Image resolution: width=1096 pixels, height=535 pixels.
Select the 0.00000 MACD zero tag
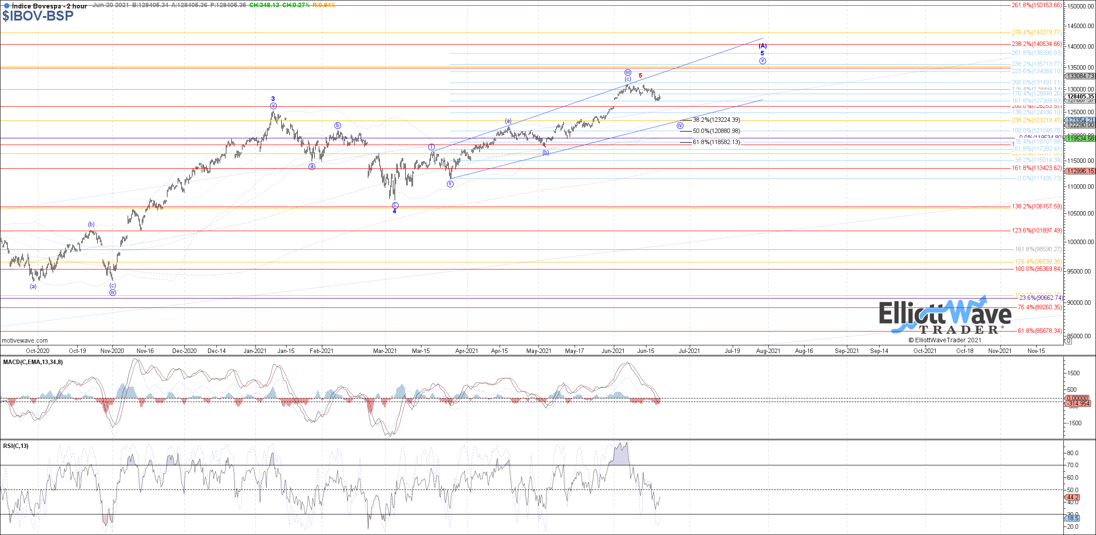click(x=1077, y=398)
